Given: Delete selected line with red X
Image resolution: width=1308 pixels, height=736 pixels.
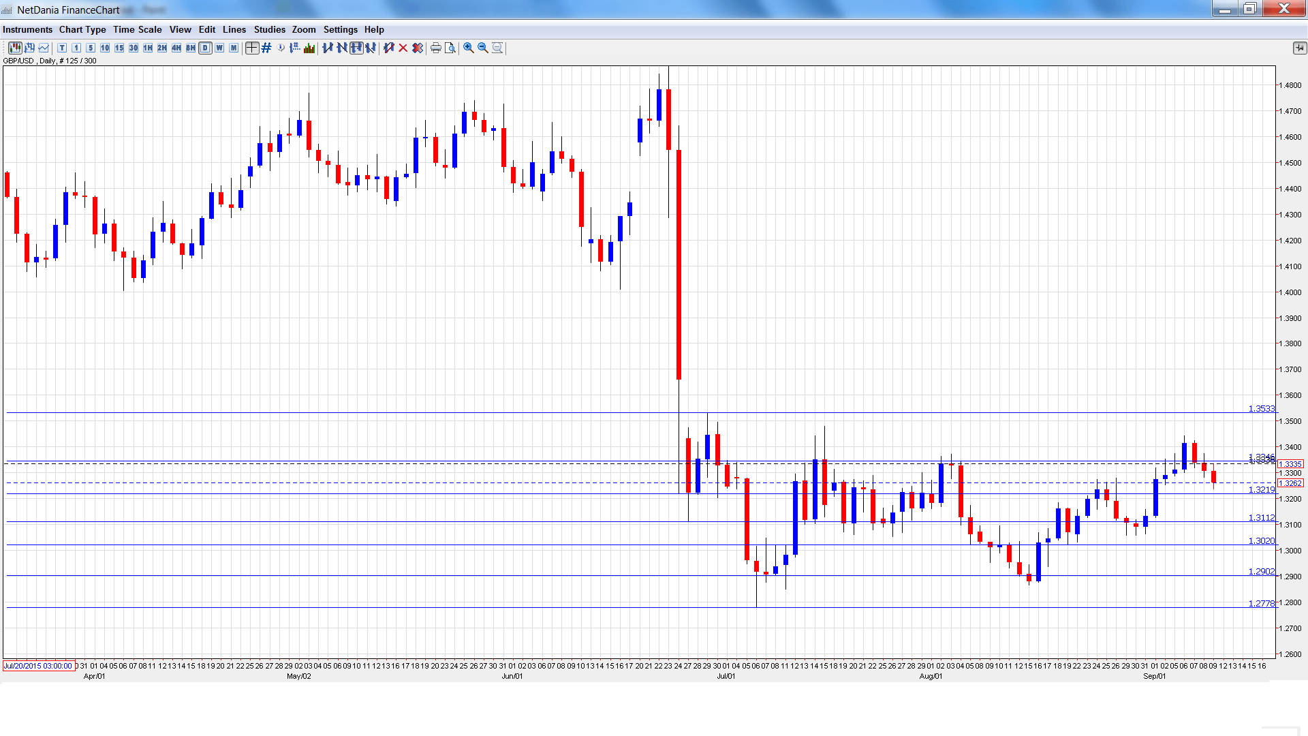Looking at the screenshot, I should tap(403, 48).
